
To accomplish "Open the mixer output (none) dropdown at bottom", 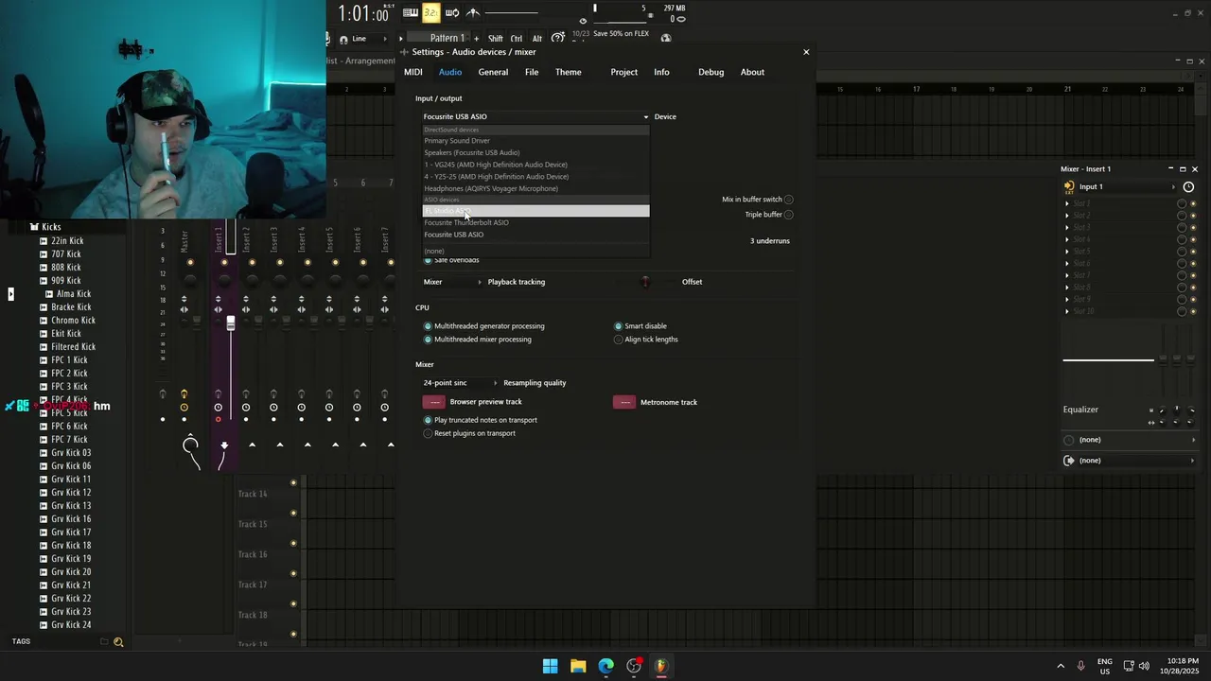I will pos(1135,461).
